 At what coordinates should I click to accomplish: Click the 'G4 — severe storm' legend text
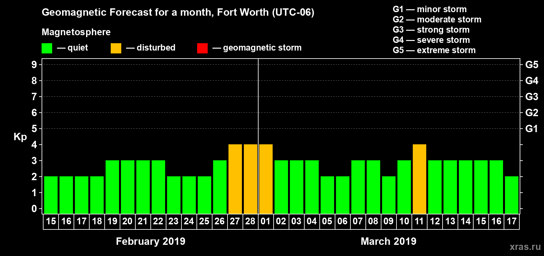pos(431,40)
